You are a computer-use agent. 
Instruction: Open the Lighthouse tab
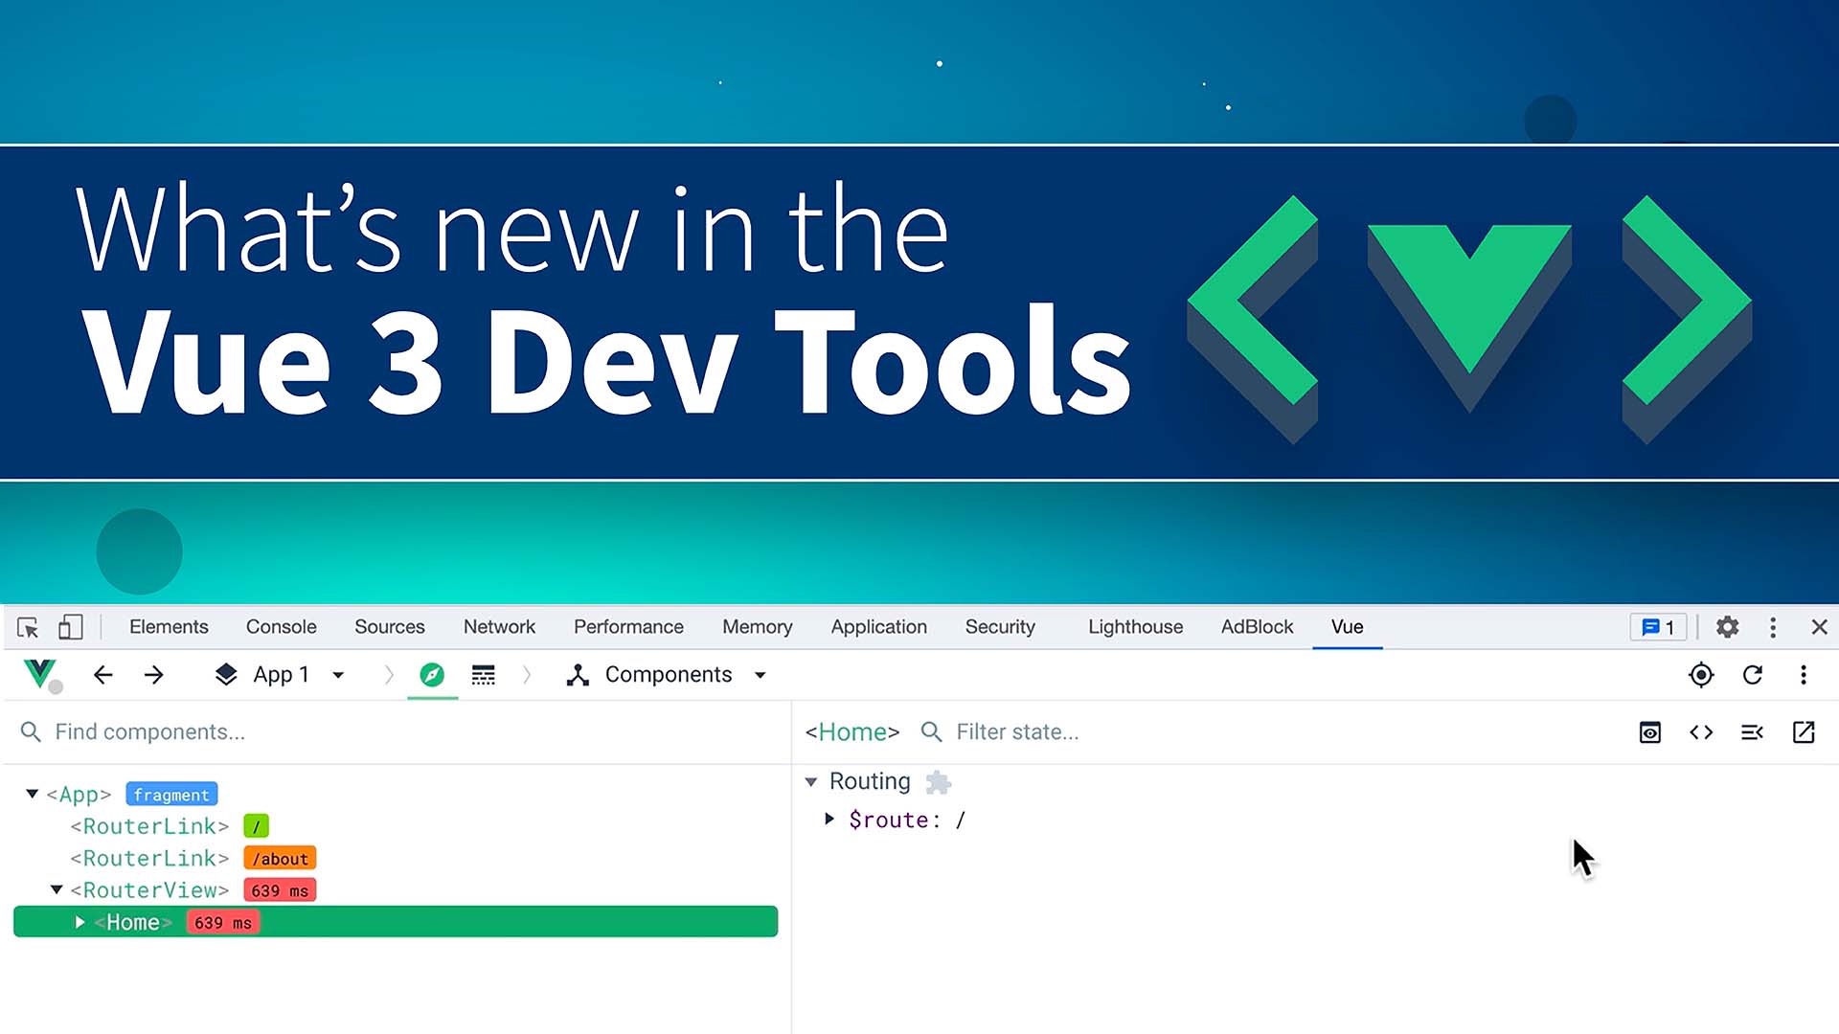[x=1135, y=627]
